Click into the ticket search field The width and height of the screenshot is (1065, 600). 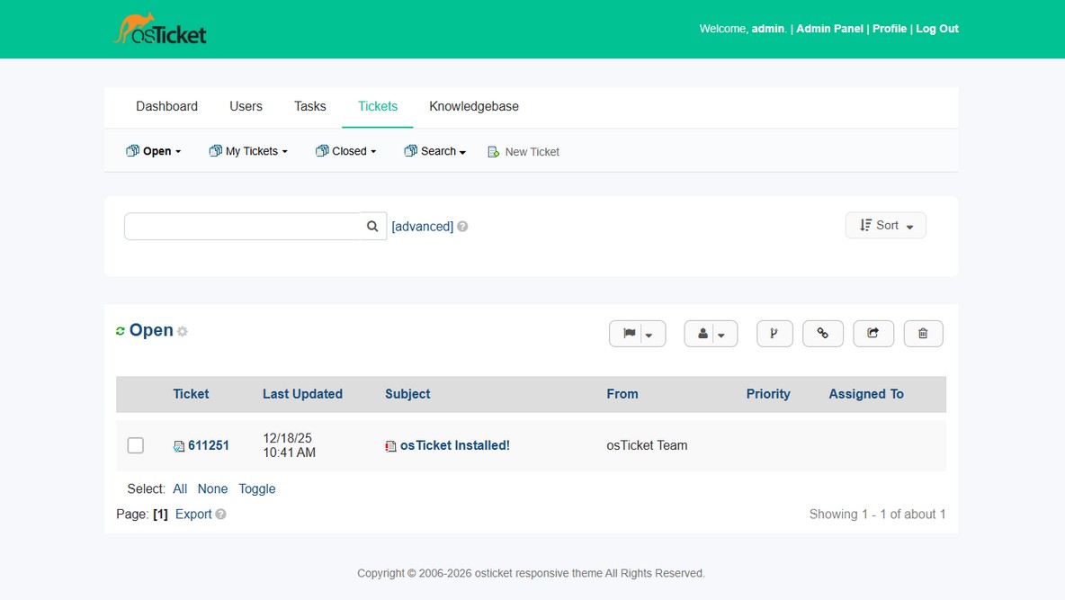point(242,227)
